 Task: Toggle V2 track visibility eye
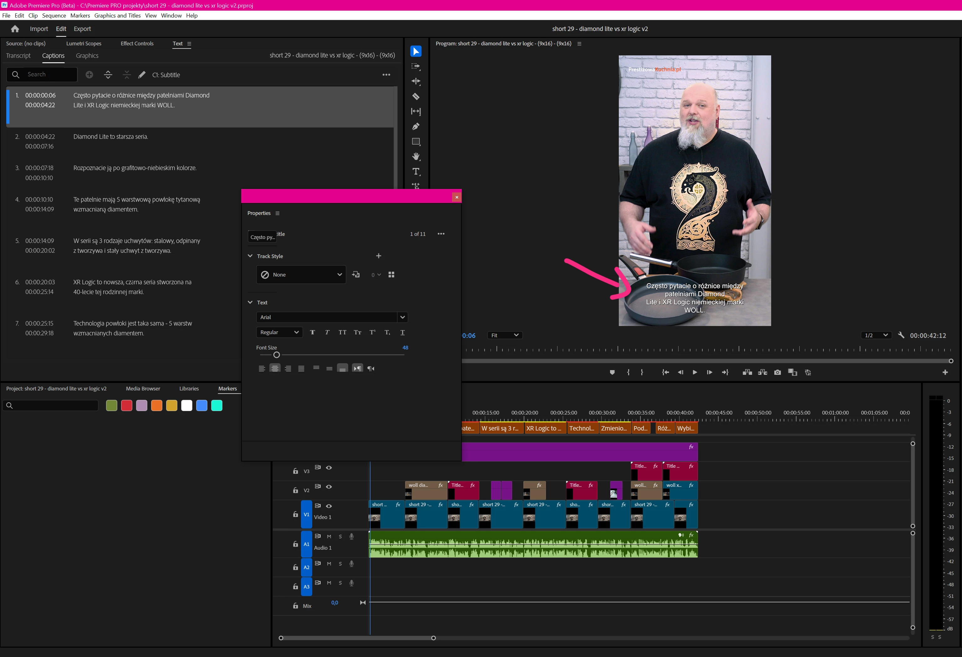pyautogui.click(x=329, y=487)
